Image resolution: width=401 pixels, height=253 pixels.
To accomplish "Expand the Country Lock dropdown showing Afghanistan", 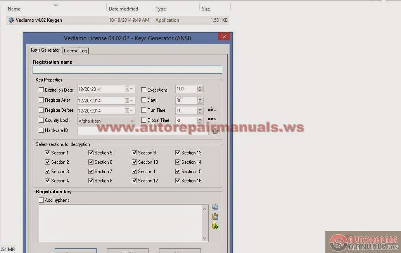I will (132, 121).
